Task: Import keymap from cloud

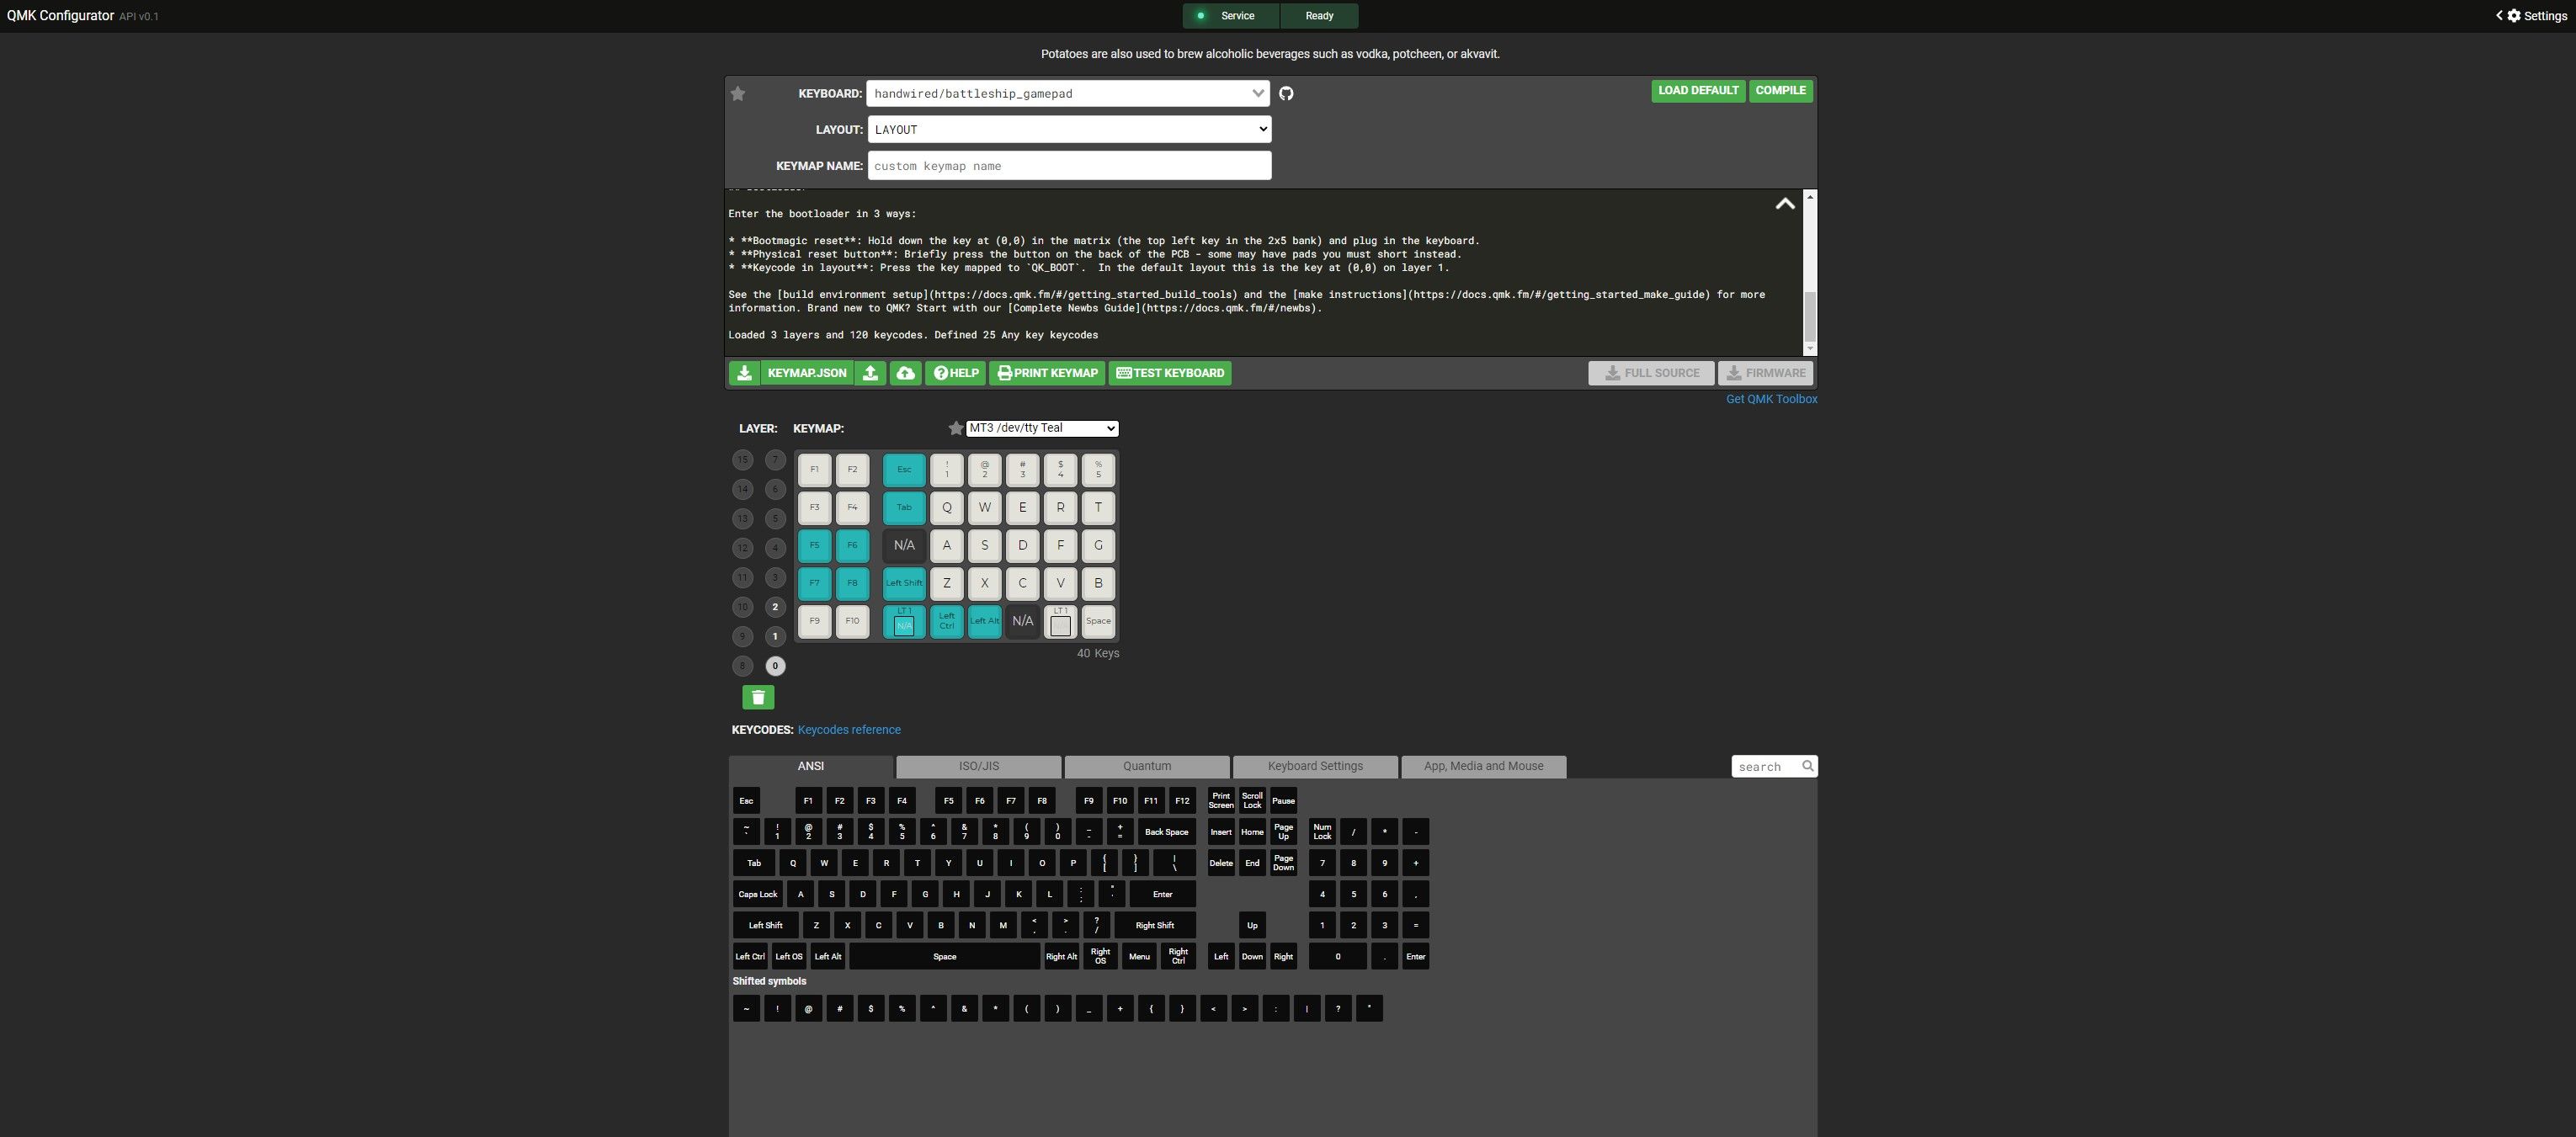Action: (x=905, y=372)
